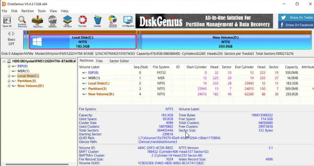Click the Device Path \Device\HarddiskVolume3 value
This screenshot has height=166, width=314.
[x=158, y=142]
